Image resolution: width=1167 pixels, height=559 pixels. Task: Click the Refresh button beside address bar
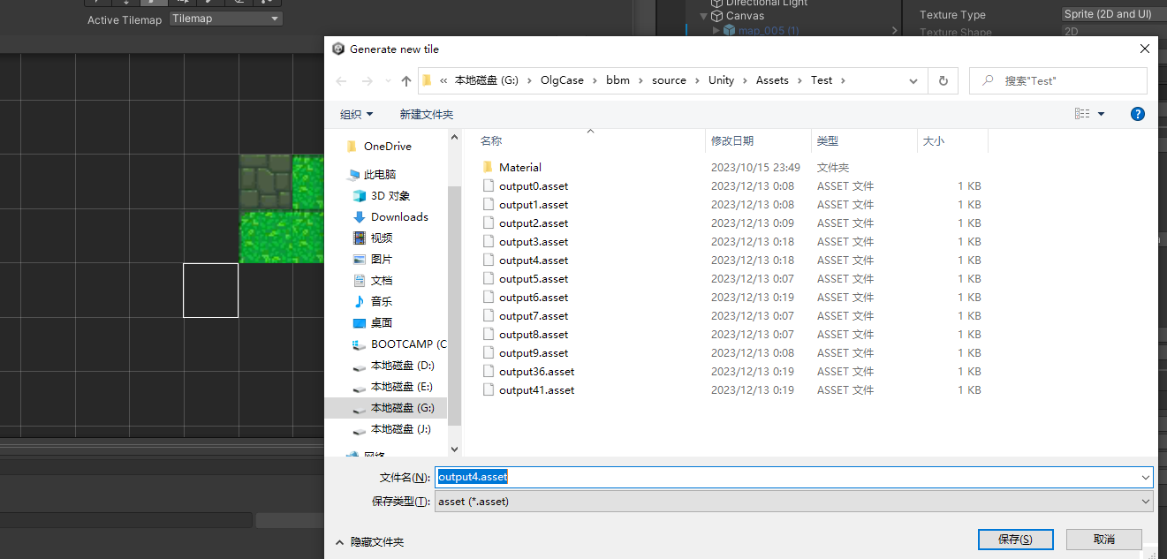[x=943, y=80]
